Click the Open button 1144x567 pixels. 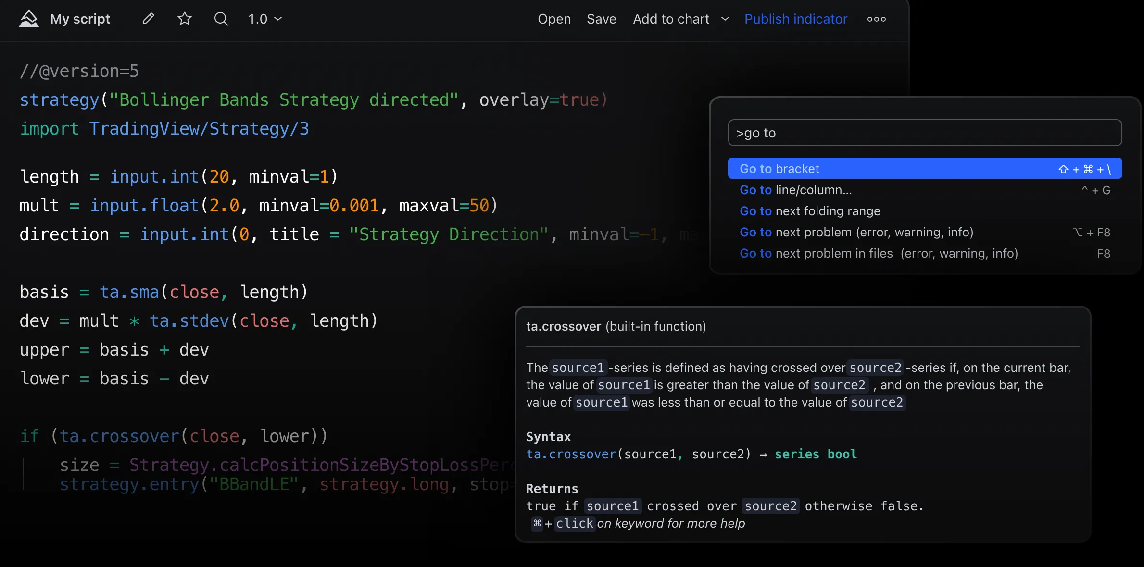[554, 19]
